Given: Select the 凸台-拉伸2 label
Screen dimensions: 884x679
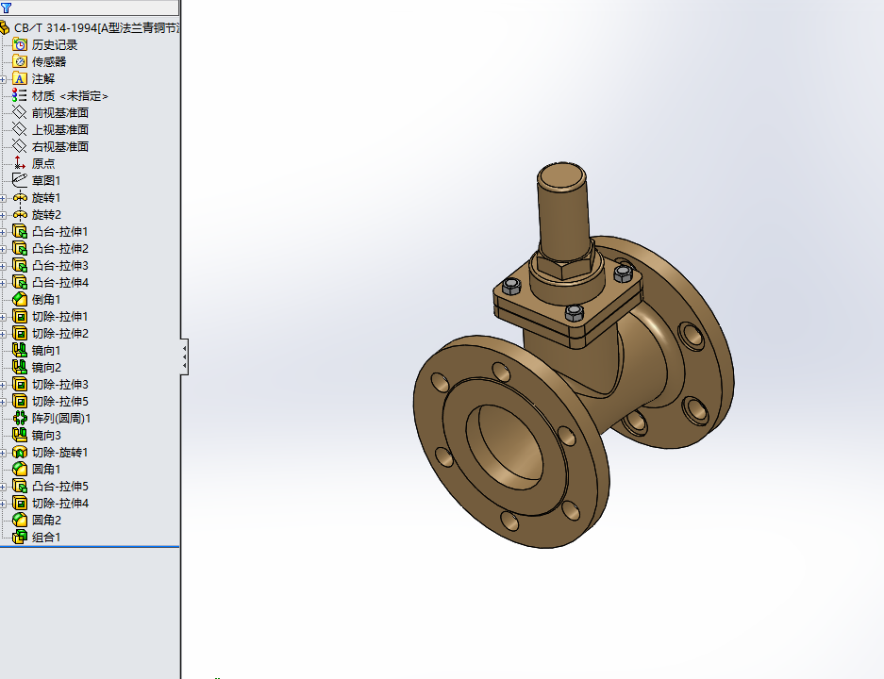Looking at the screenshot, I should [60, 249].
